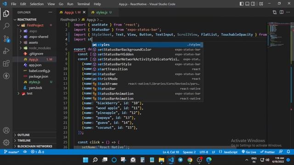The height and width of the screenshot is (165, 294).
Task: Click Ln 4, Col 10 position indicator
Action: [171, 152]
